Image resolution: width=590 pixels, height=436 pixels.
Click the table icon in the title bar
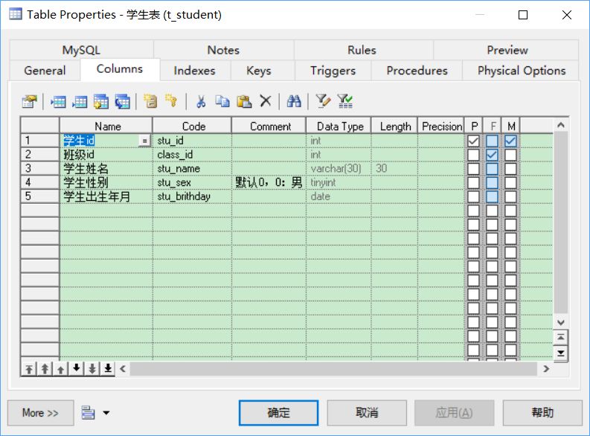click(16, 14)
